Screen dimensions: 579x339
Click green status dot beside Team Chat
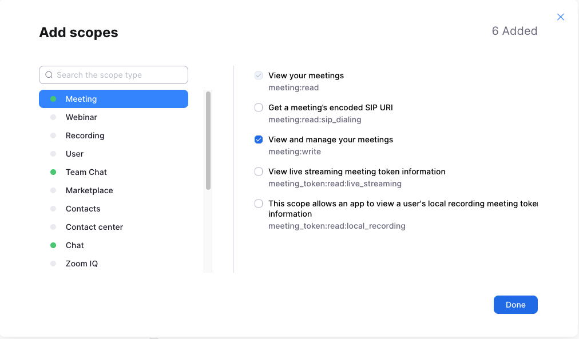pos(53,172)
